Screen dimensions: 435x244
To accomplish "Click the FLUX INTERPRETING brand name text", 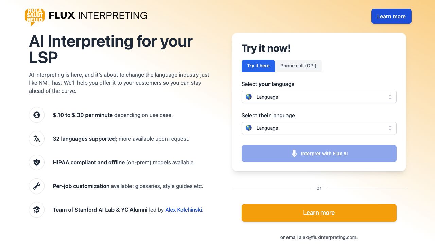I will pyautogui.click(x=98, y=16).
